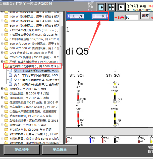Select 页 2 : 主动转向系统控制单元 page
This screenshot has width=153, height=159.
pyautogui.click(x=36, y=71)
